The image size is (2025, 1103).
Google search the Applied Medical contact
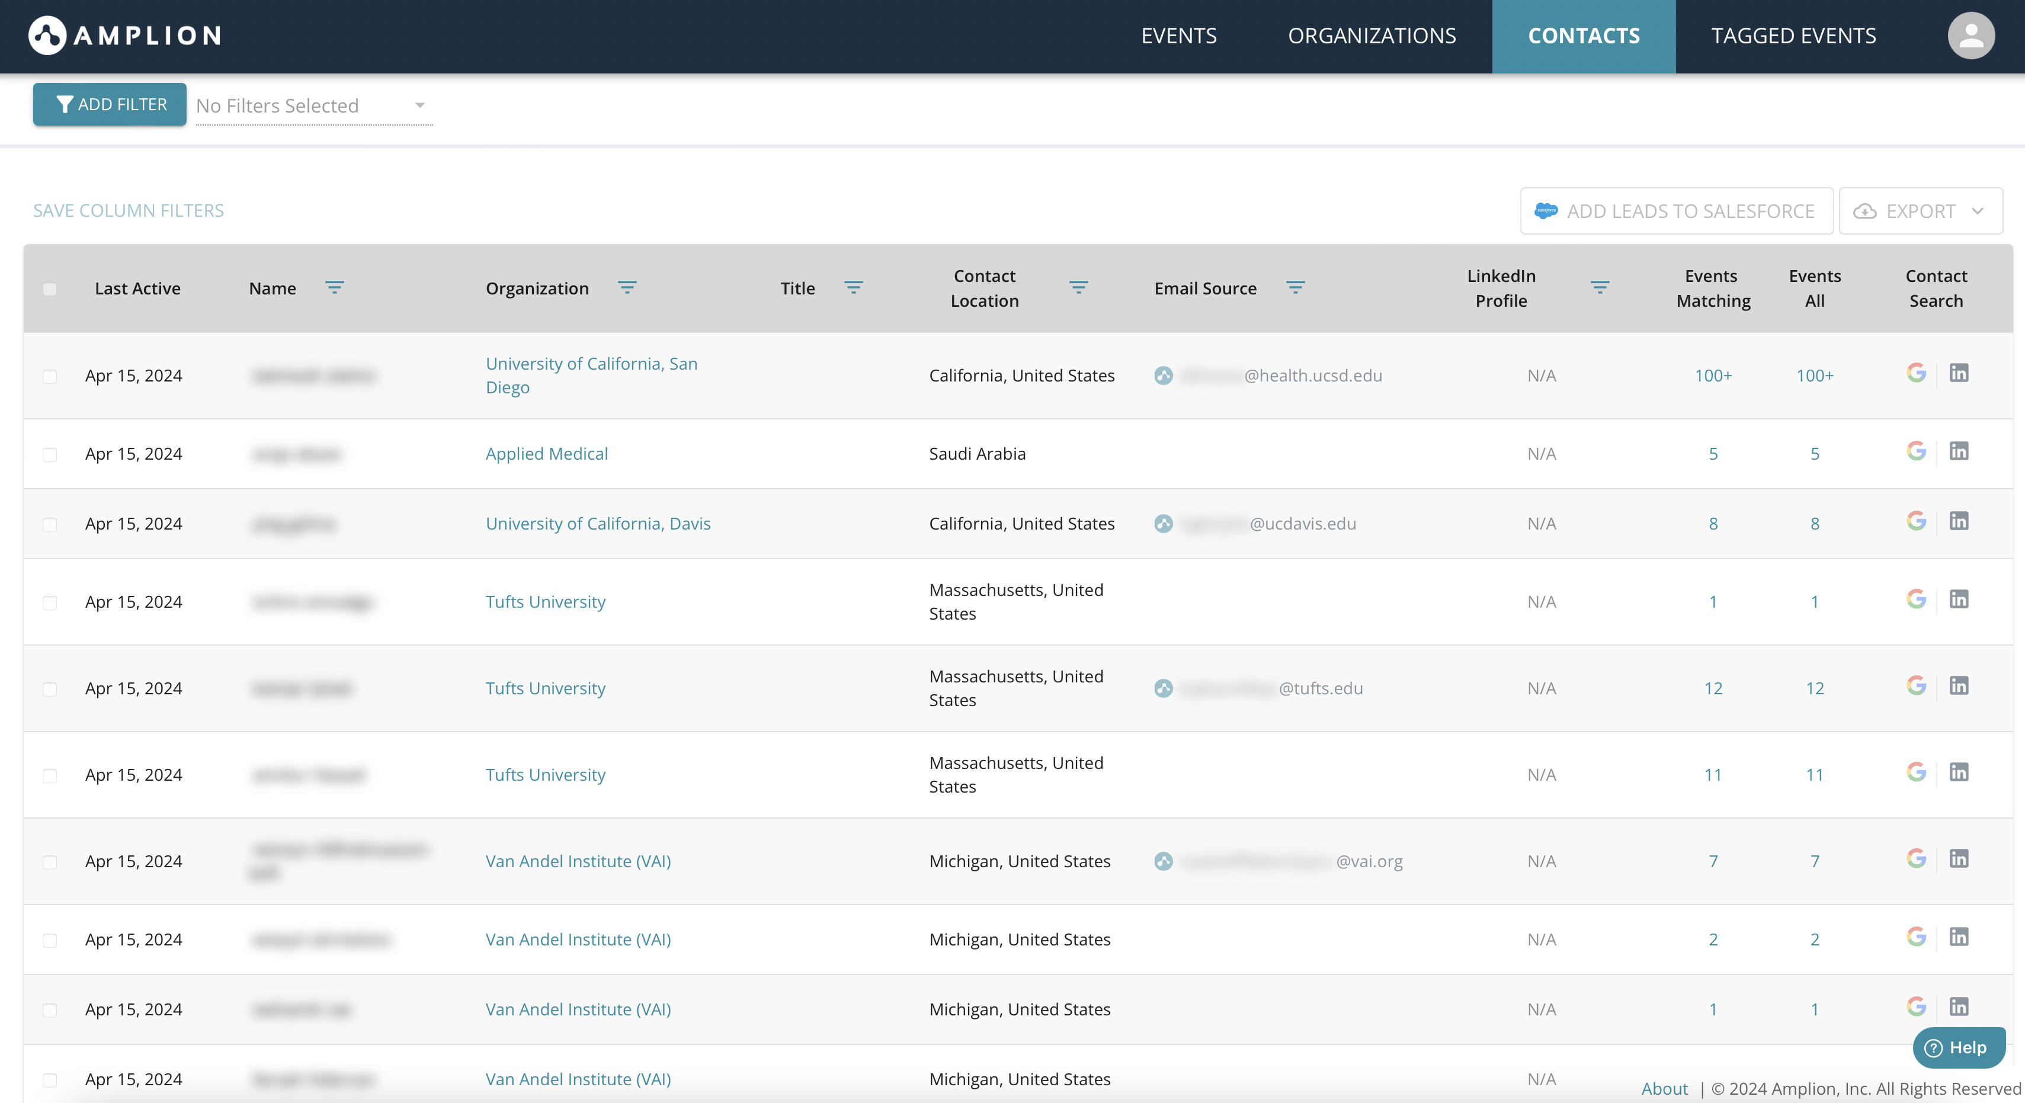coord(1916,451)
